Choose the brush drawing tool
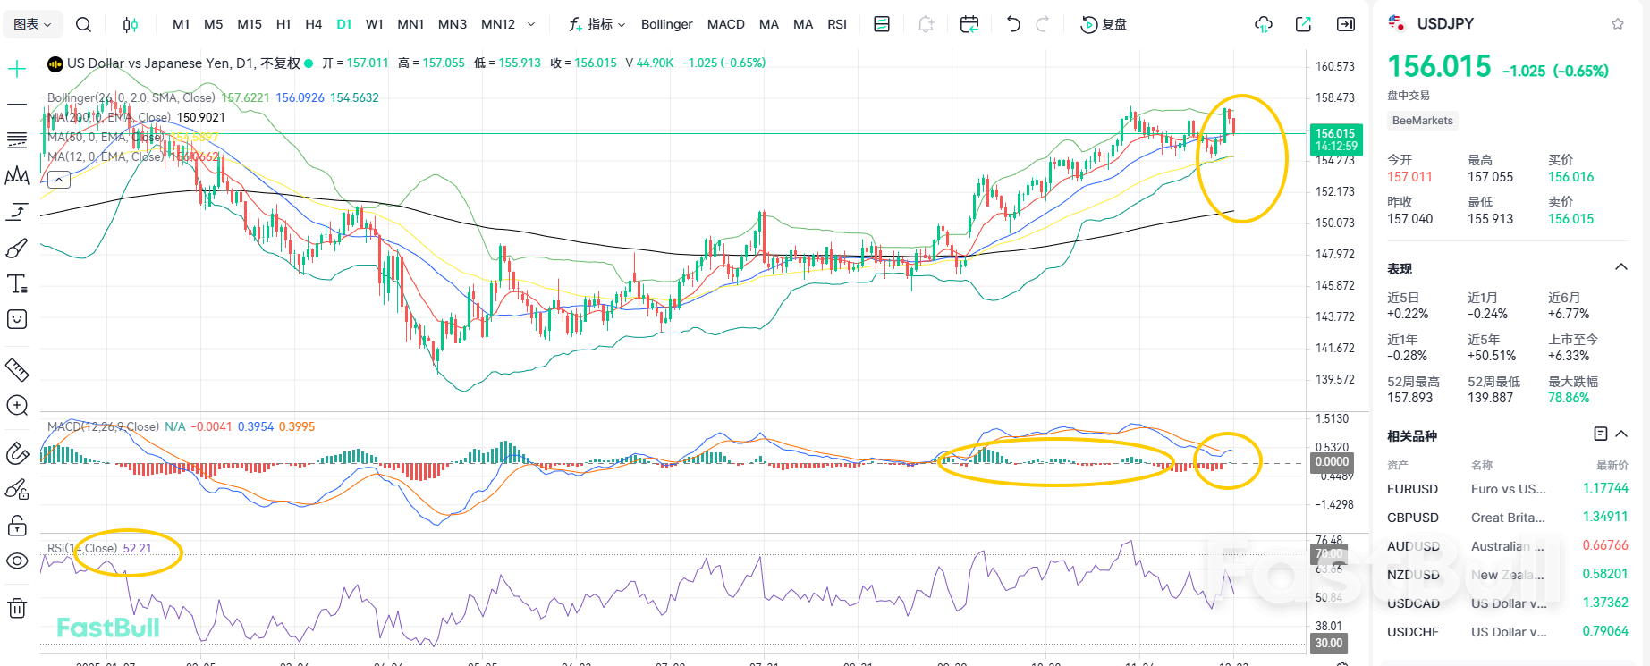This screenshot has height=666, width=1650. 17,248
